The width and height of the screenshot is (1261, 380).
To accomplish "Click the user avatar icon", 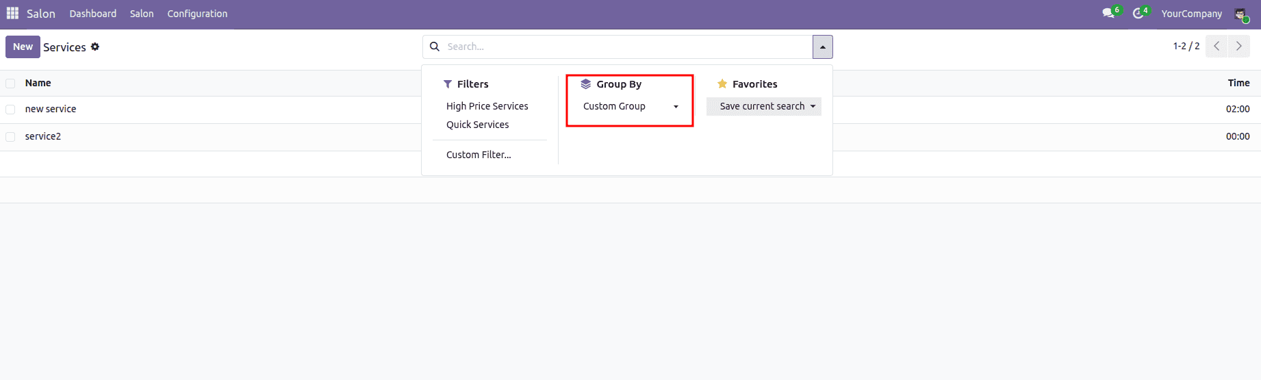I will (1240, 14).
